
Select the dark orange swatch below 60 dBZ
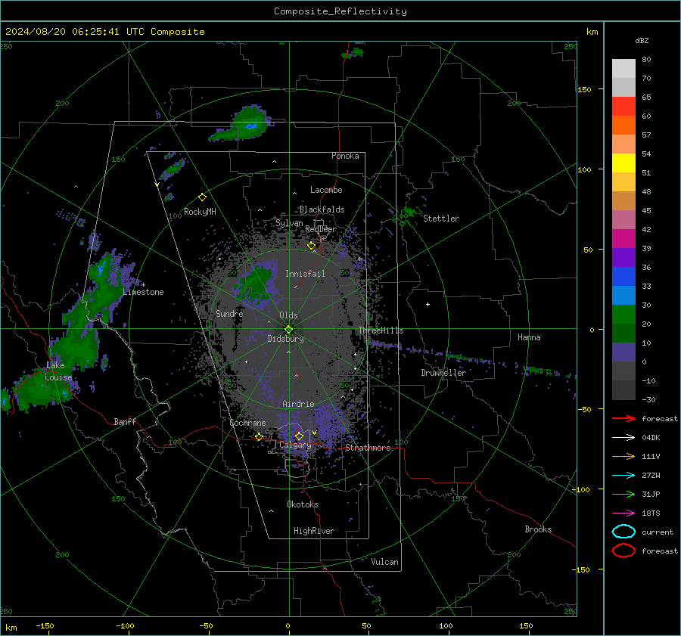[623, 125]
